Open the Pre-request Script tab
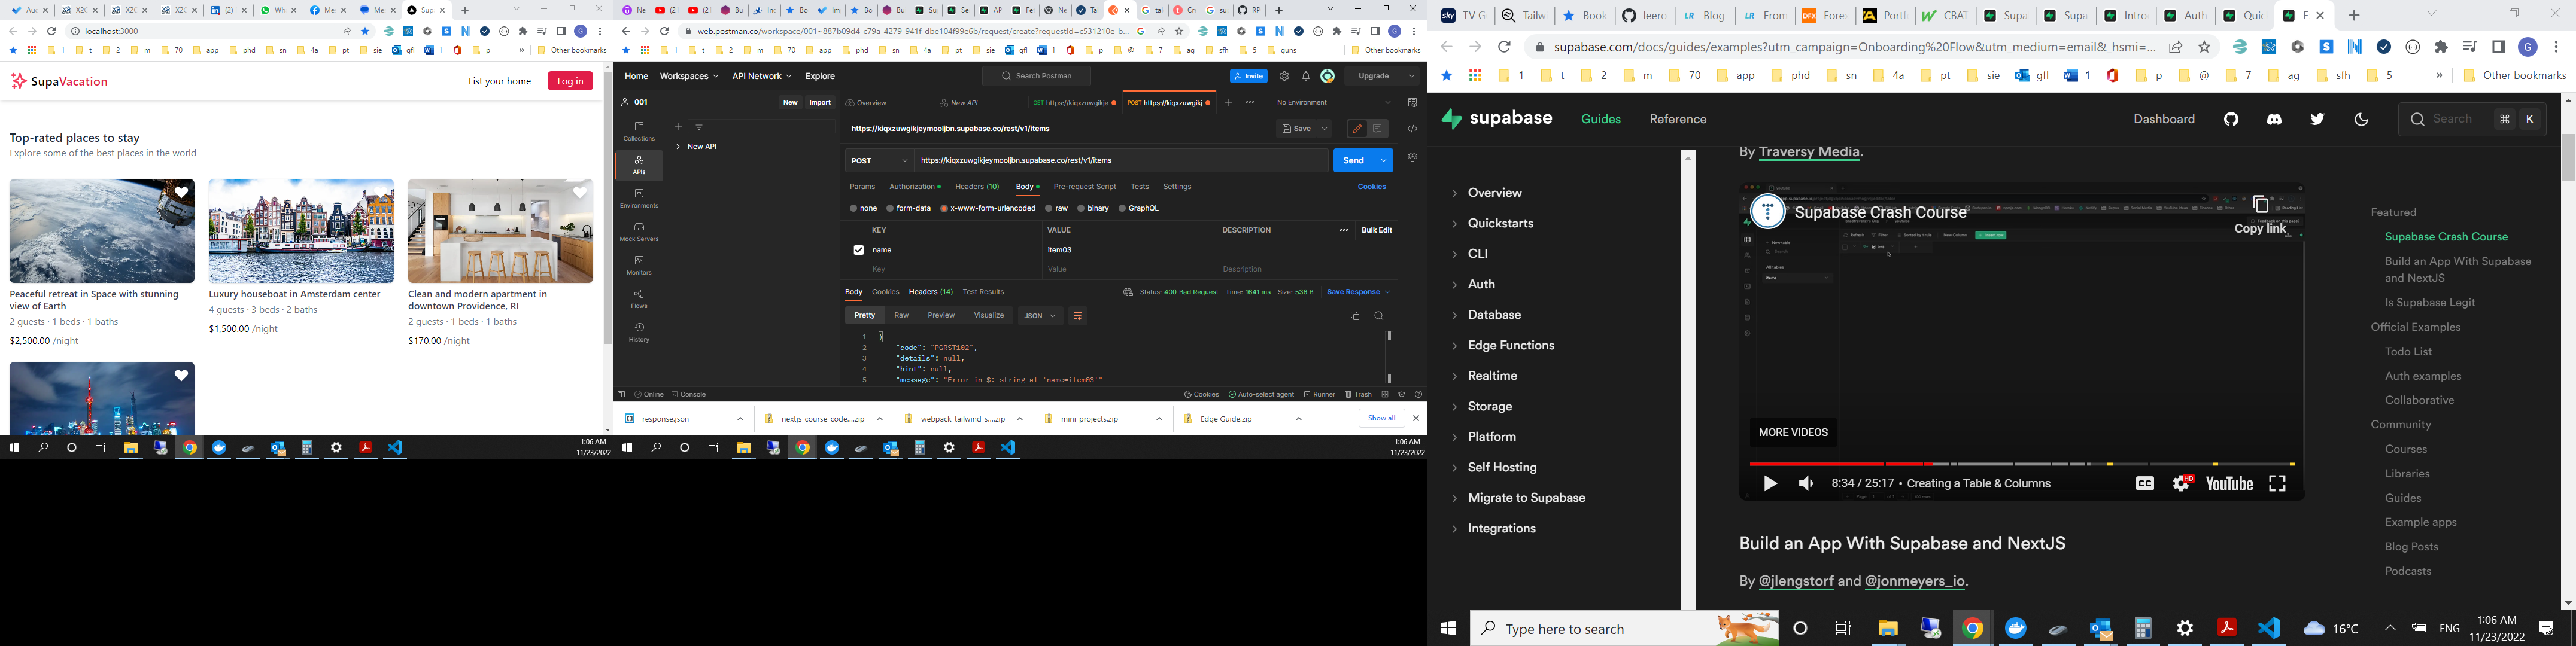2576x646 pixels. [x=1084, y=187]
